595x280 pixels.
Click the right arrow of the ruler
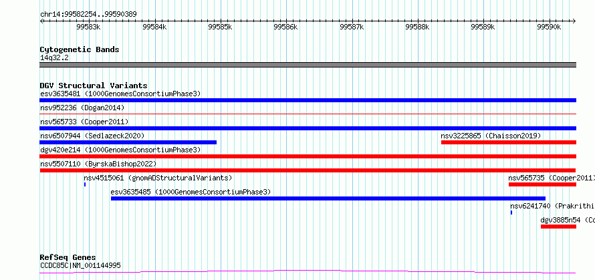[x=574, y=21]
